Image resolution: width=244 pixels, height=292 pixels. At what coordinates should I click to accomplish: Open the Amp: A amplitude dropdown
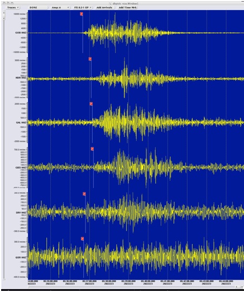coord(60,7)
